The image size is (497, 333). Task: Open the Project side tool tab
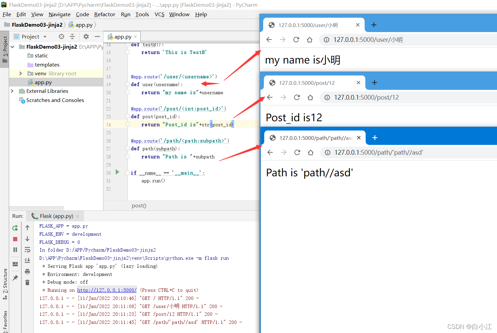(5, 50)
